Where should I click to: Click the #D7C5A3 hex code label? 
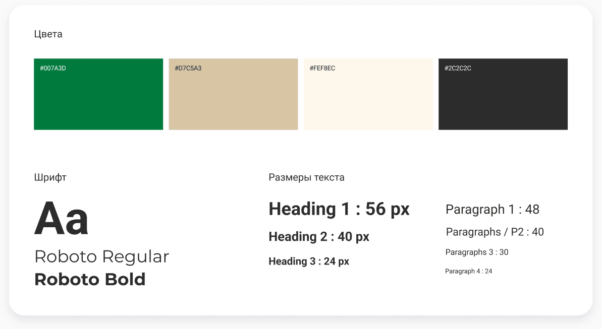point(188,68)
